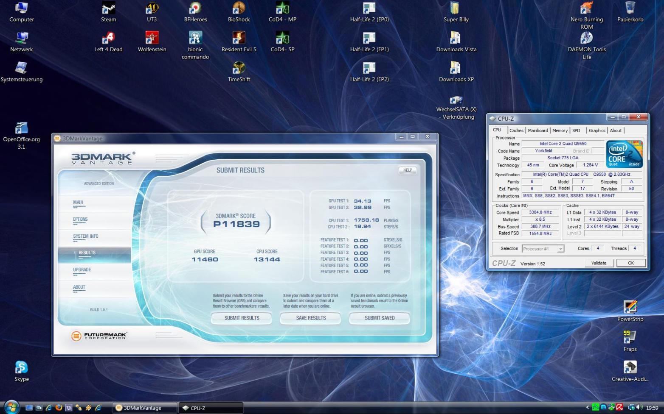Image resolution: width=664 pixels, height=414 pixels.
Task: Switch to CPU-Z SPD tab
Action: (x=576, y=131)
